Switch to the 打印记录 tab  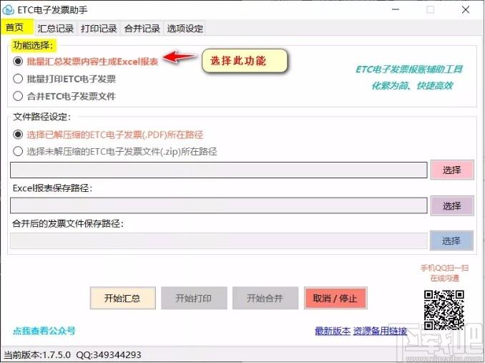99,29
